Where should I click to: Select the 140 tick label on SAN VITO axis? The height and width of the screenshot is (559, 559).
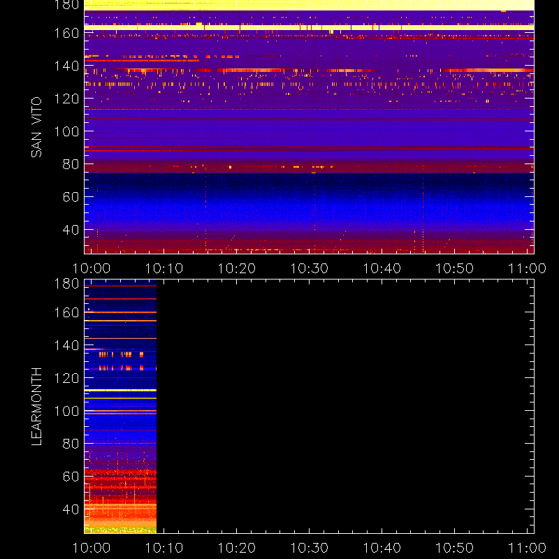tap(66, 66)
